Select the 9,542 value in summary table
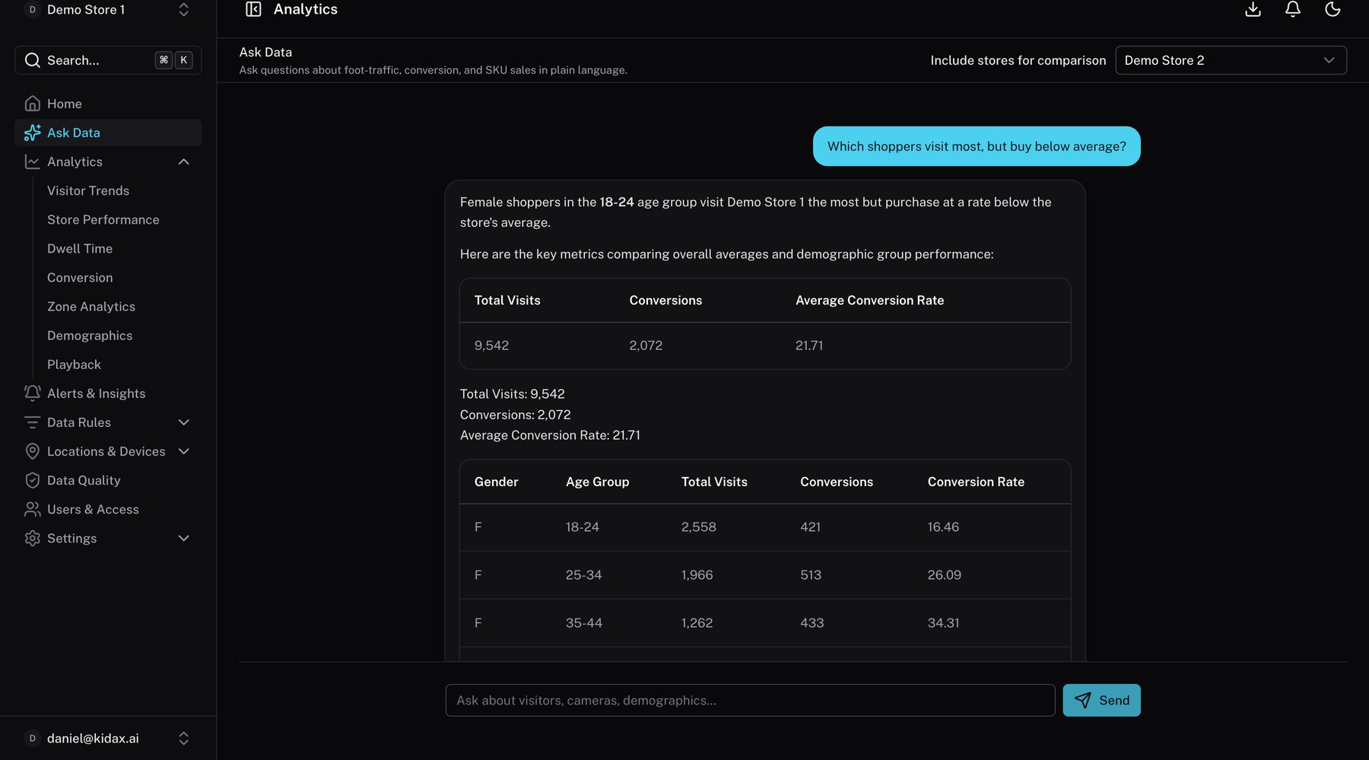 [491, 345]
